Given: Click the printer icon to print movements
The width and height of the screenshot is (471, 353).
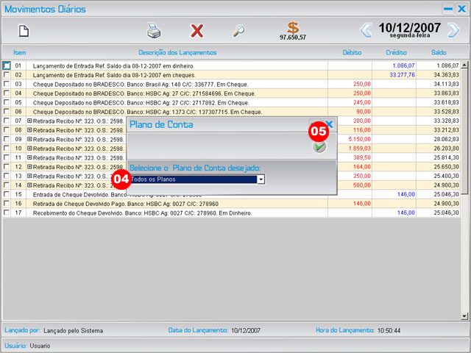Looking at the screenshot, I should 153,31.
